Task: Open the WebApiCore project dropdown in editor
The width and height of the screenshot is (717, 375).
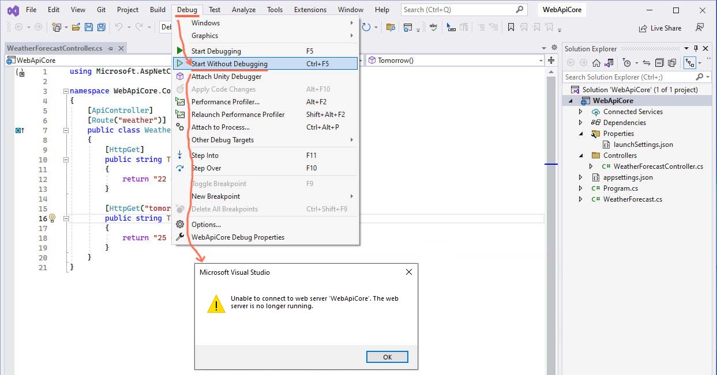Action: click(x=89, y=60)
